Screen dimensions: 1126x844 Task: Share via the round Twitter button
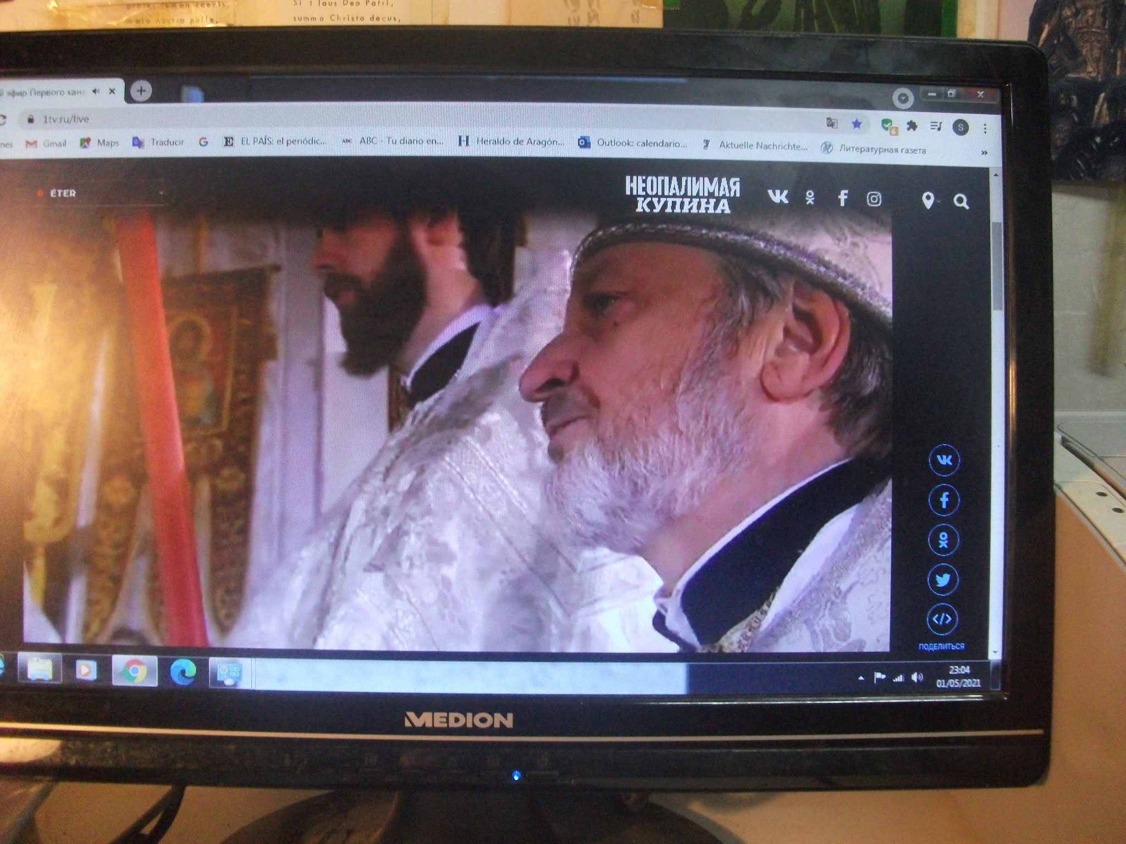click(x=943, y=580)
